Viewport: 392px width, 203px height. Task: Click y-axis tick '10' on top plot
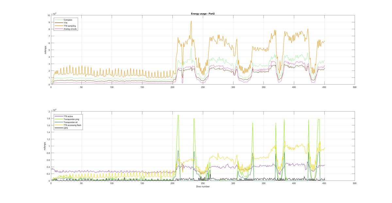click(48, 15)
